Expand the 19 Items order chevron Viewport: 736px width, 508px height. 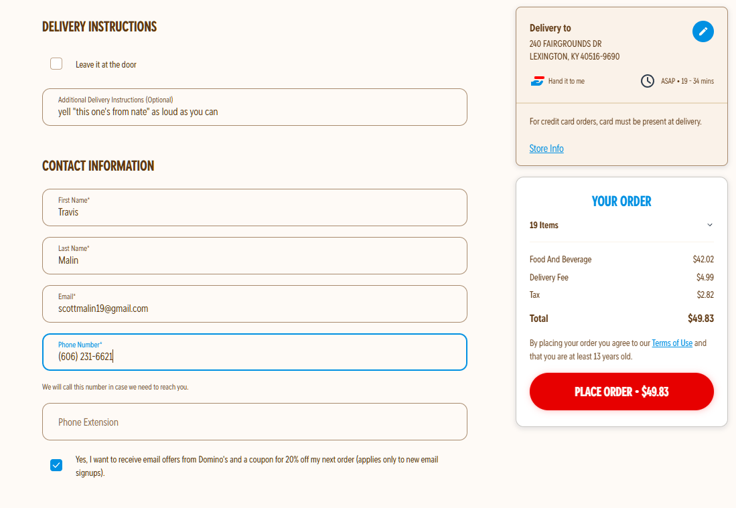point(710,225)
